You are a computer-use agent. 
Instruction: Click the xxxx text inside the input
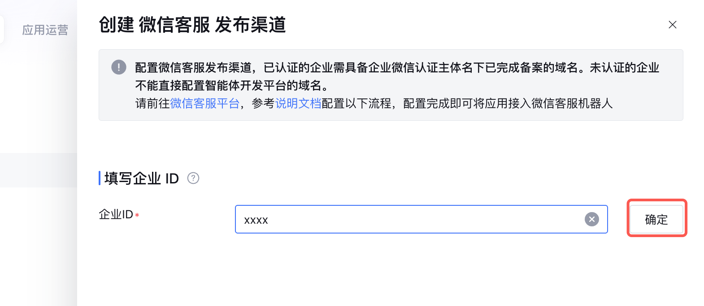click(256, 220)
